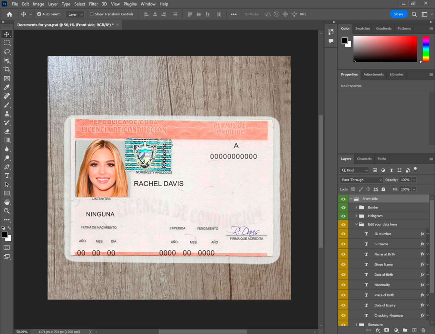Viewport: 435px width, 334px height.
Task: Switch to the Channels tab
Action: tap(364, 159)
